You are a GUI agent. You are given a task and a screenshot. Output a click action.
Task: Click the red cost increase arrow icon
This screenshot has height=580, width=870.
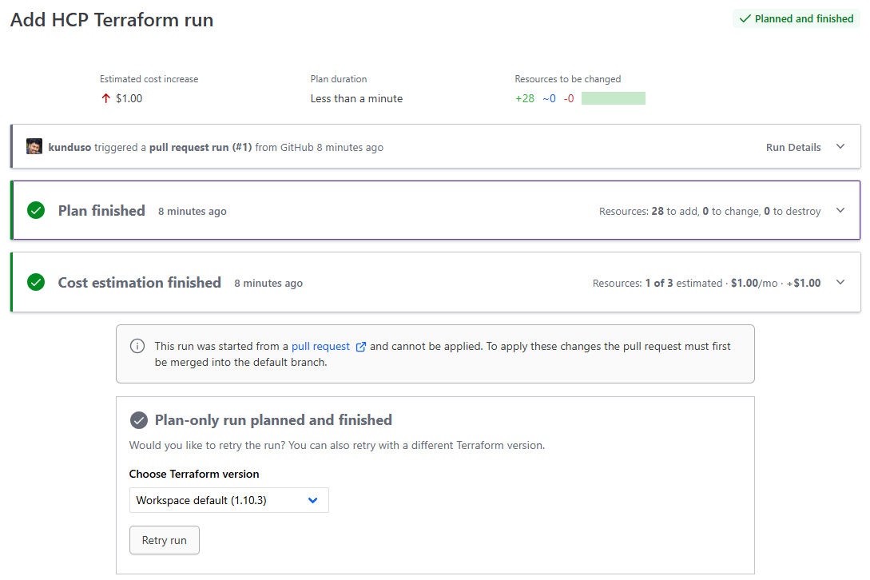click(x=105, y=99)
